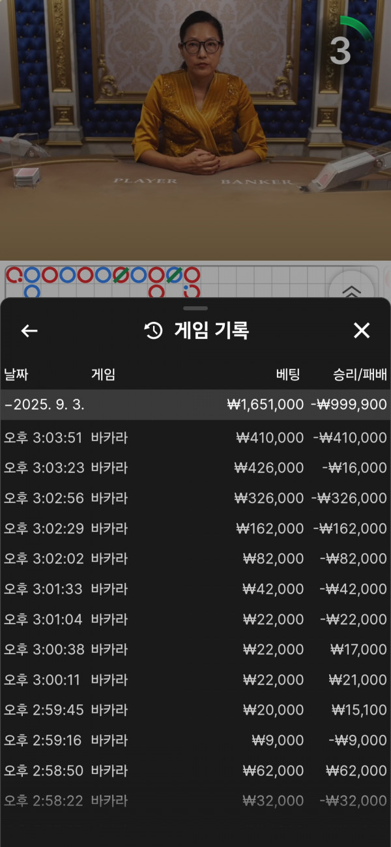Click the 게임 기록 title

(212, 331)
